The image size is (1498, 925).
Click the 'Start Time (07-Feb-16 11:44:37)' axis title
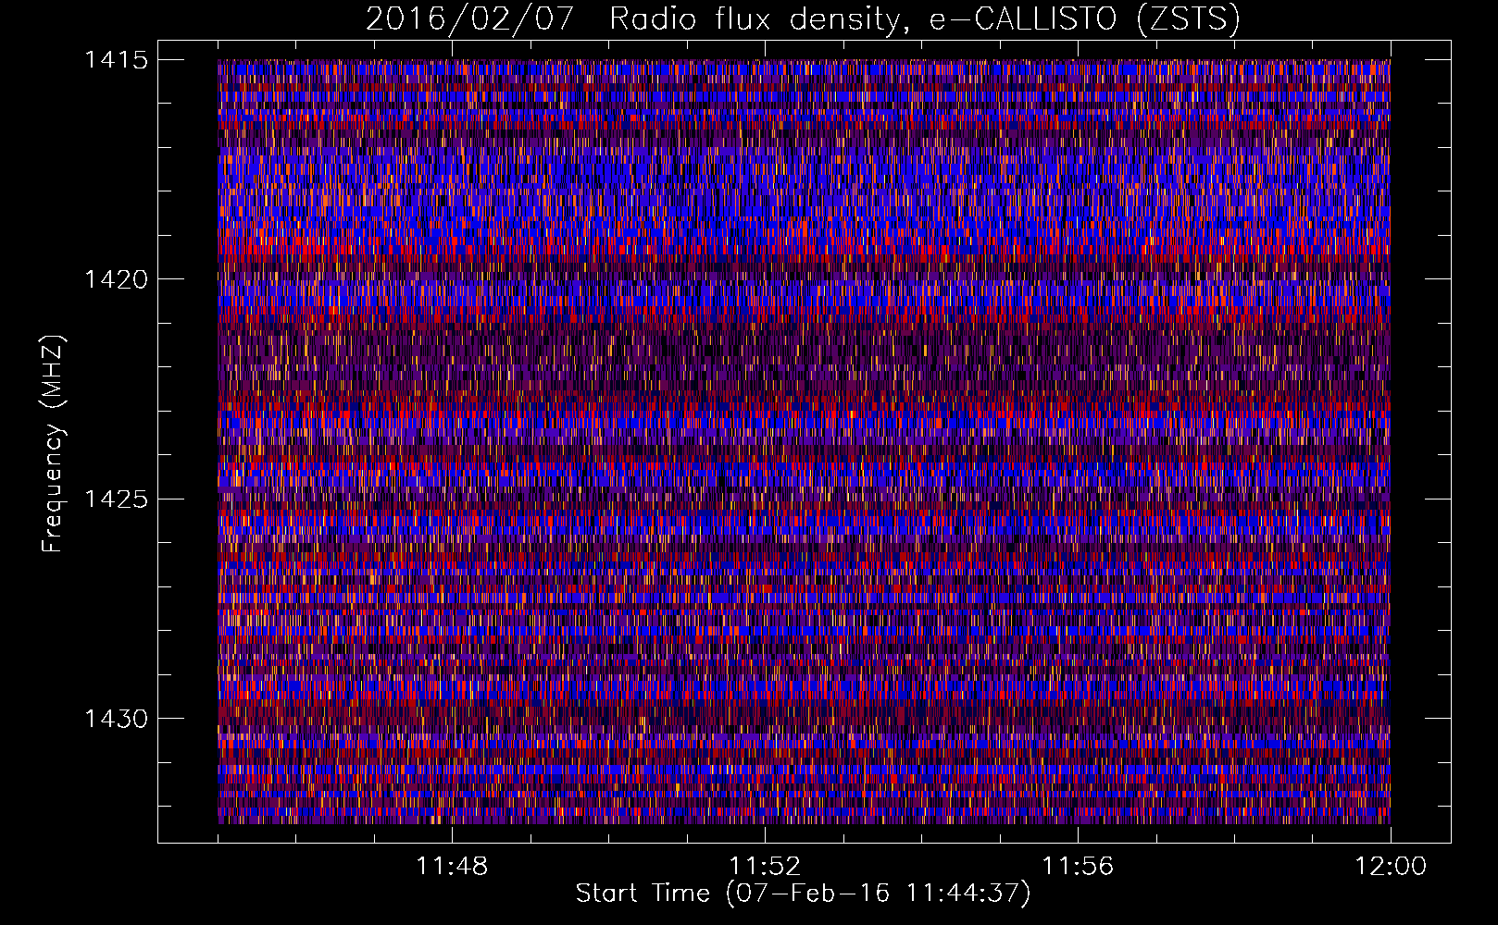(803, 894)
